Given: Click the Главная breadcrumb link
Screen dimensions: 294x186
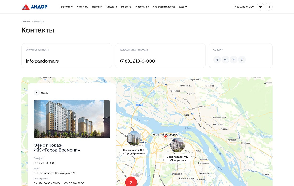Looking at the screenshot, I should pos(26,21).
